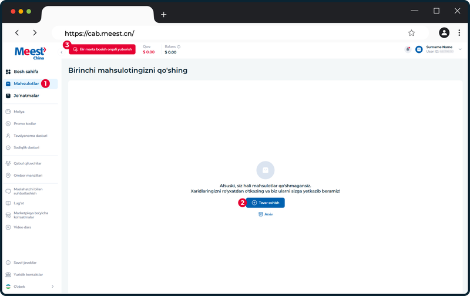Screen dimensions: 470x296
Task: Click Bir marta bosish orqali yuborish
Action: coord(102,49)
